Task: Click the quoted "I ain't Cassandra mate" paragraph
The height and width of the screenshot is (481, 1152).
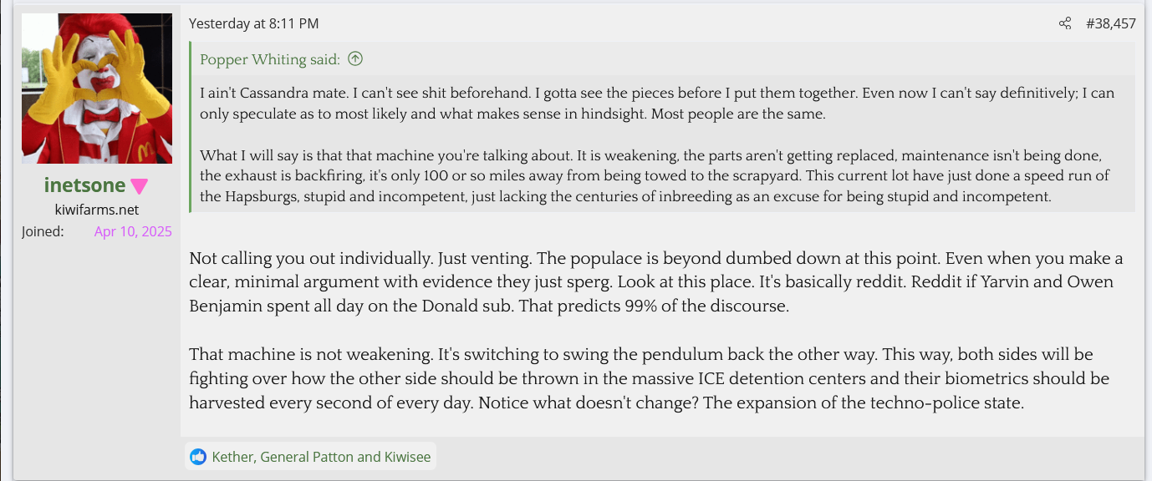Action: (656, 104)
